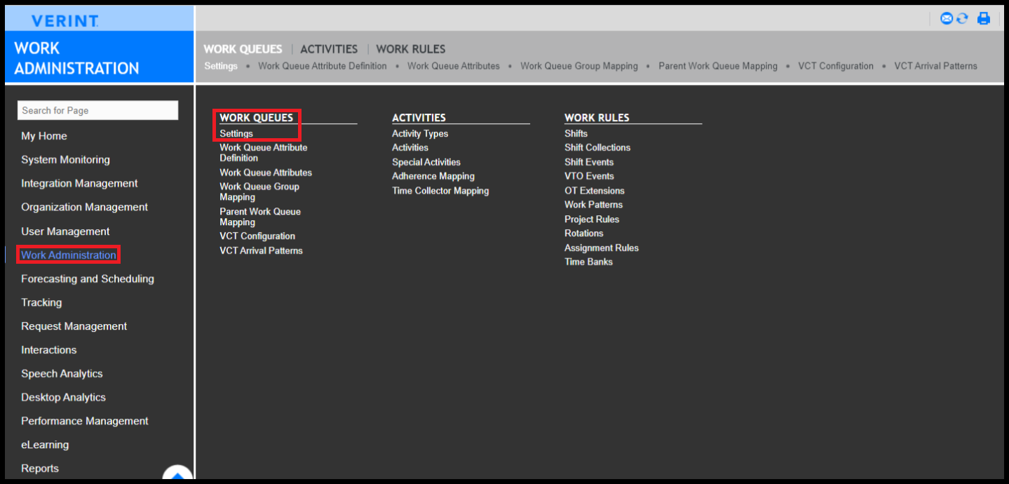Open My Home in the sidebar
Viewport: 1009px width, 484px height.
44,136
